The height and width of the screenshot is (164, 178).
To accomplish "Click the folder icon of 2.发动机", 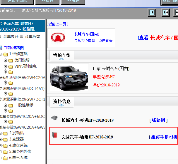I will point(5,133).
